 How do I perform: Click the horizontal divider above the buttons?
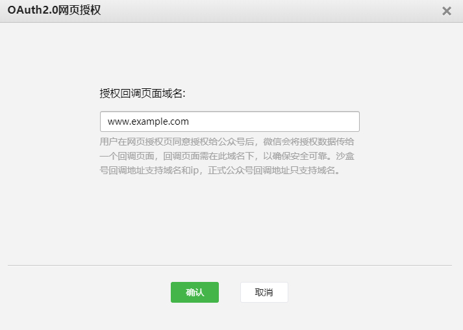coord(229,265)
